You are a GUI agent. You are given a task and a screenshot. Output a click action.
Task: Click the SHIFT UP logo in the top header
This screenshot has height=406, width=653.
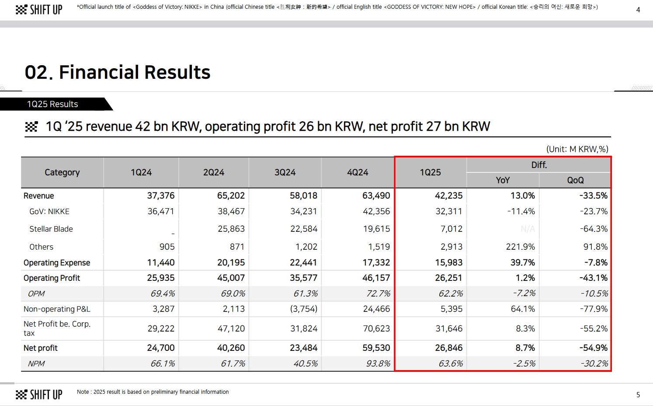(39, 10)
